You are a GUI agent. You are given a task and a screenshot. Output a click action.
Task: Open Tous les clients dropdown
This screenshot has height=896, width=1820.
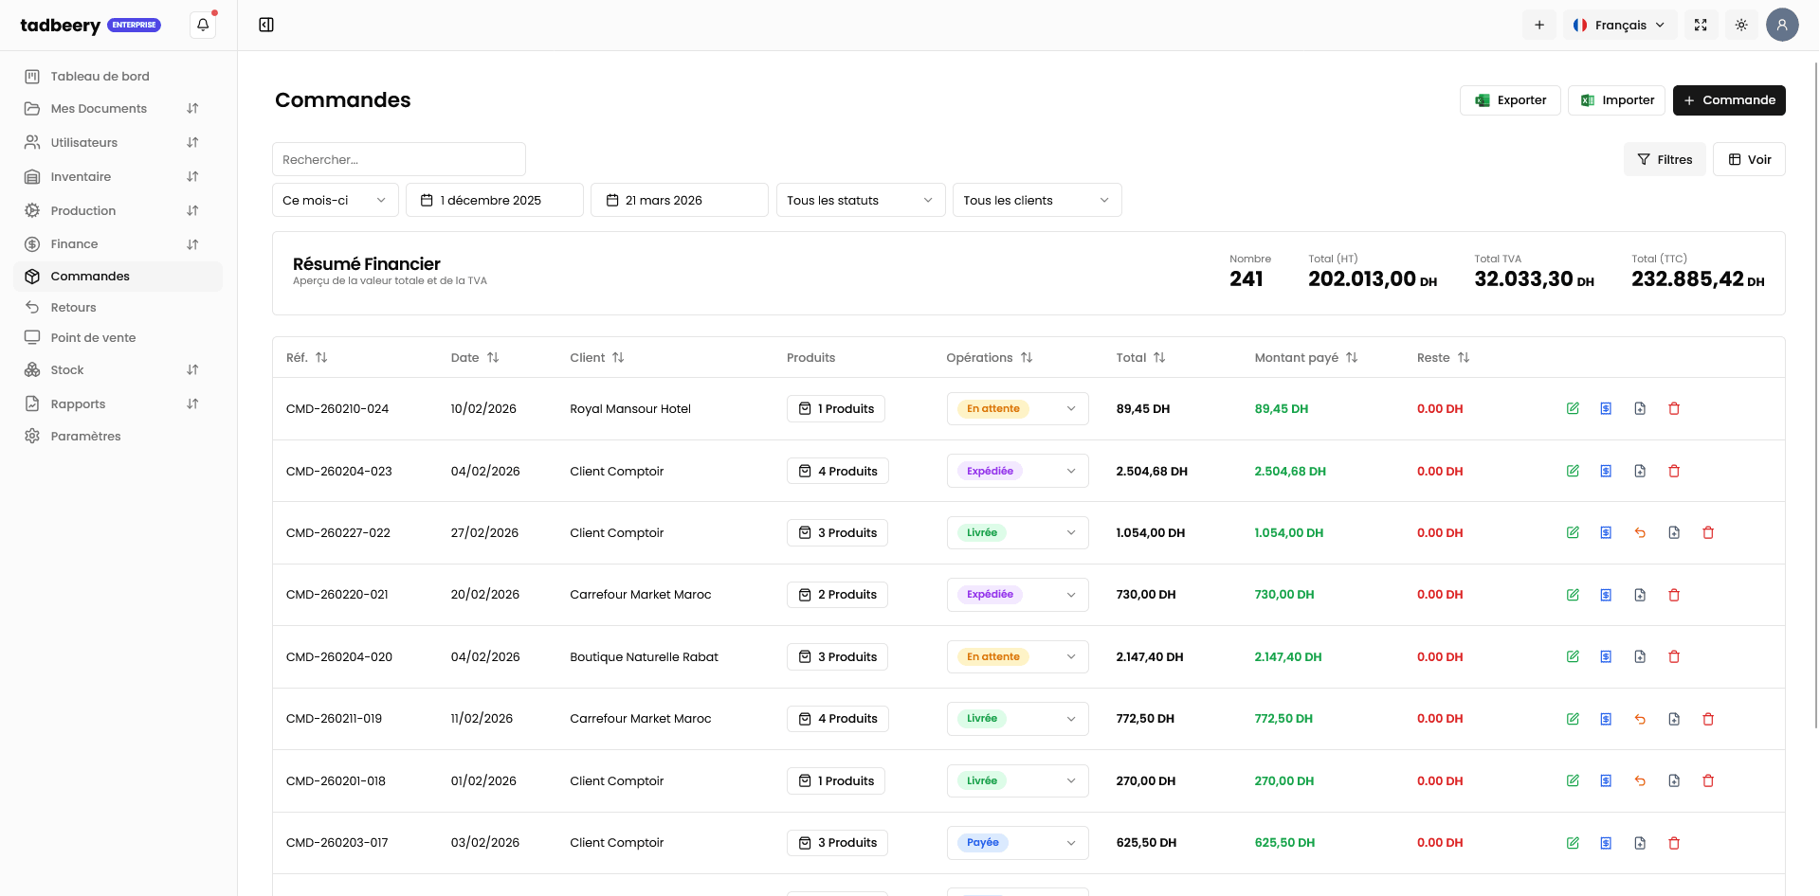tap(1037, 200)
